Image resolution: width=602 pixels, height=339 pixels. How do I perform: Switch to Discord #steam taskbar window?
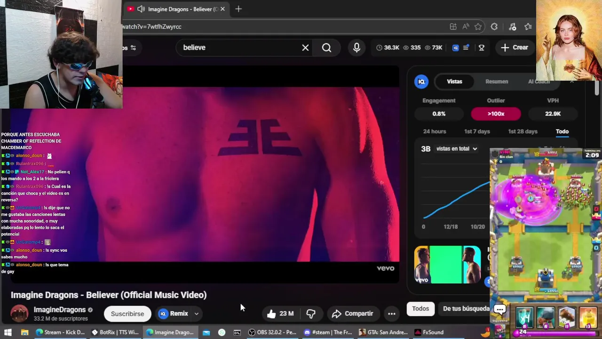pos(328,332)
